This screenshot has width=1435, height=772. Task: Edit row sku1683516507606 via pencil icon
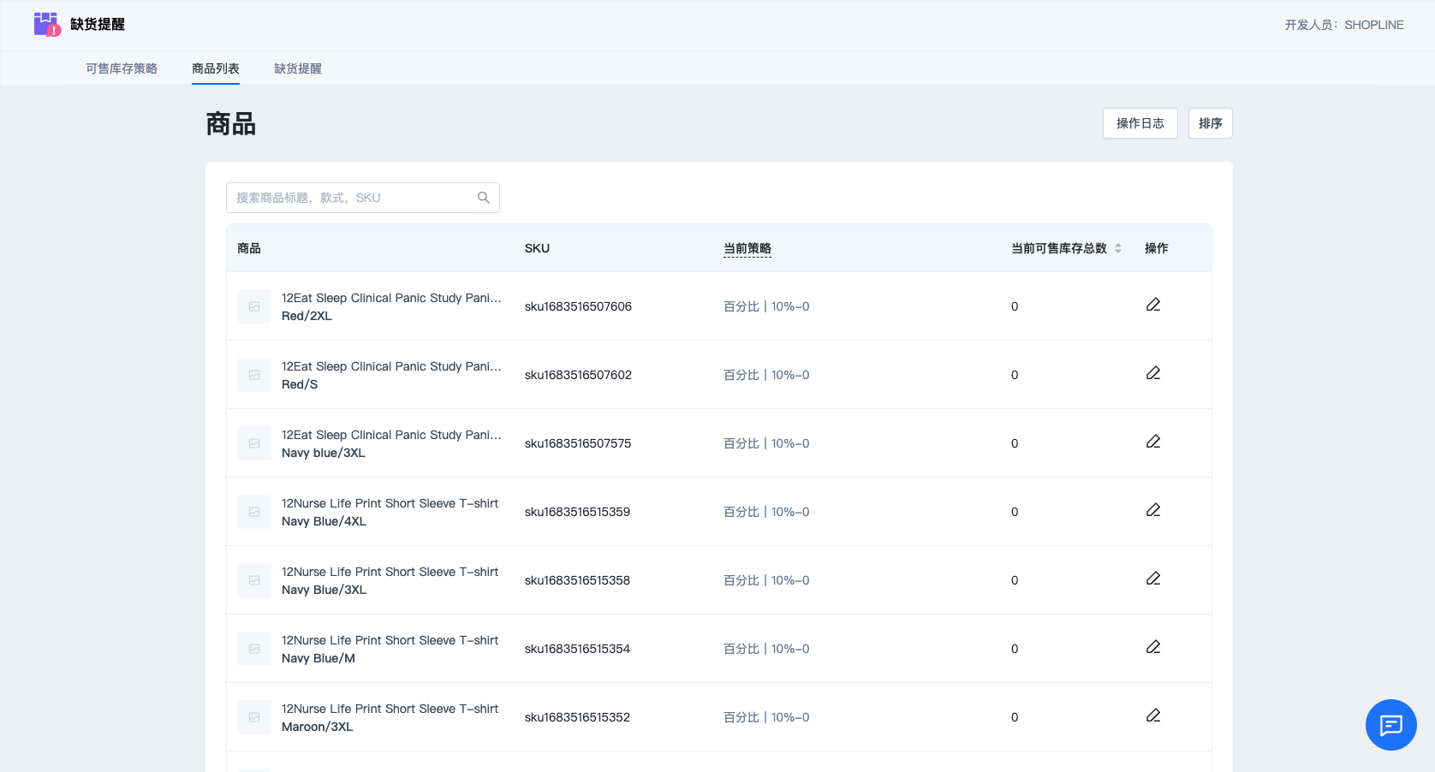[x=1153, y=305]
